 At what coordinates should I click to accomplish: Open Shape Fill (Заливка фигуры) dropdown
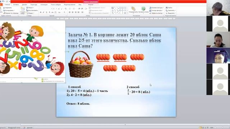click(x=156, y=8)
